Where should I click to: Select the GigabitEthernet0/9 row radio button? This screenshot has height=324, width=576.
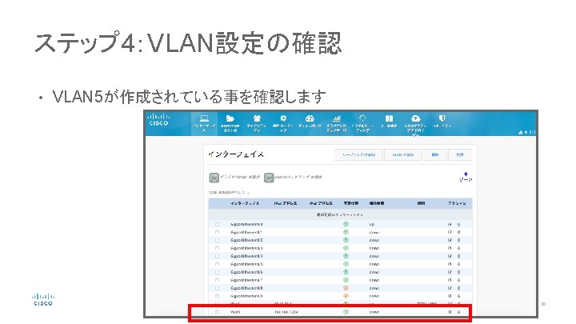coord(217,296)
